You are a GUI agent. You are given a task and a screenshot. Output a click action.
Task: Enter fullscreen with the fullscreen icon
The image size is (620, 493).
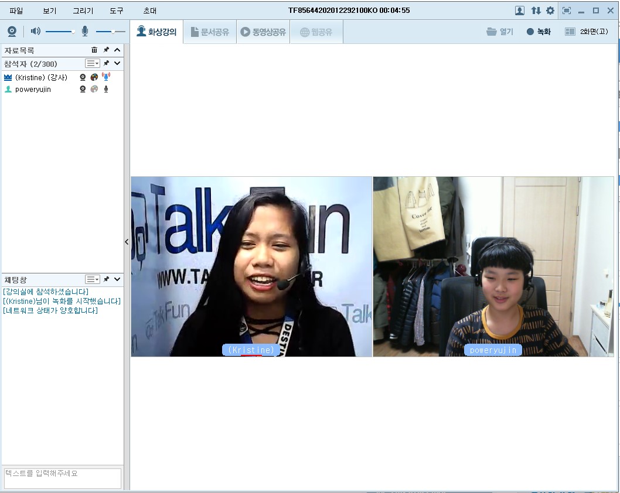click(x=567, y=11)
